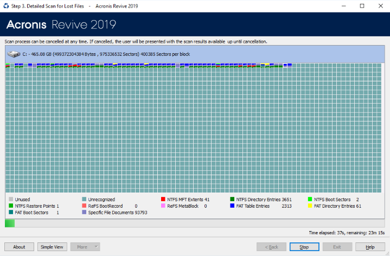Viewport: 390px width, 256px height.
Task: Select the ReFS MetaBlock pink swatch
Action: tap(163, 206)
